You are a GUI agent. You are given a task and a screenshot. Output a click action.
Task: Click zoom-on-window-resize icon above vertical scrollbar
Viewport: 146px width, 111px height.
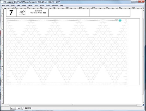[143, 8]
